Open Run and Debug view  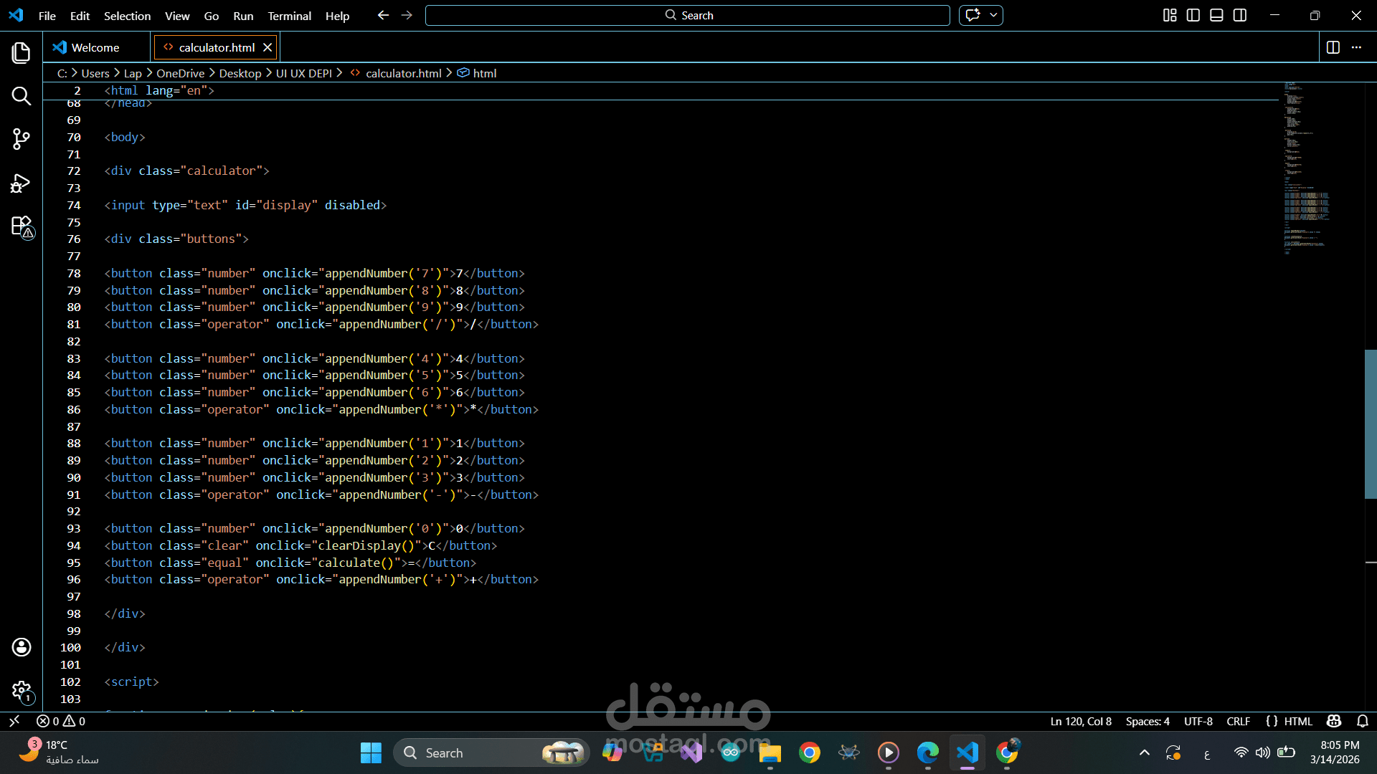(x=21, y=183)
